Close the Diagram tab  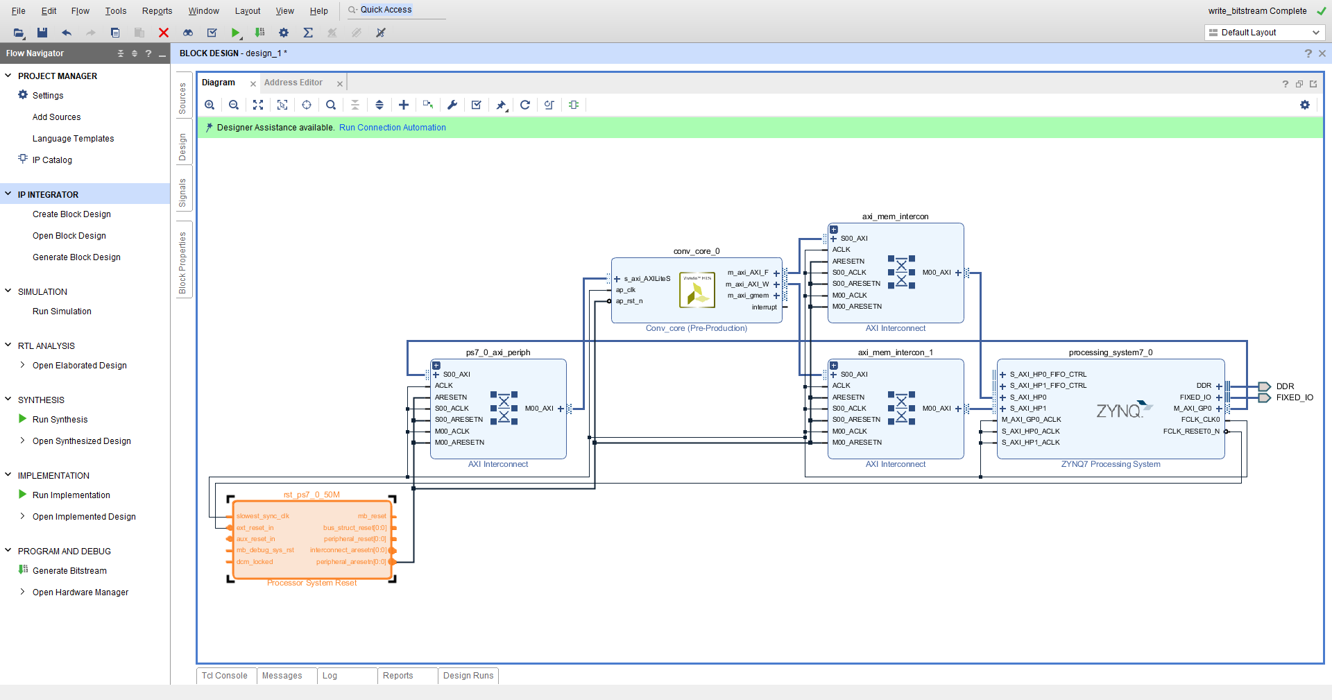pos(253,84)
